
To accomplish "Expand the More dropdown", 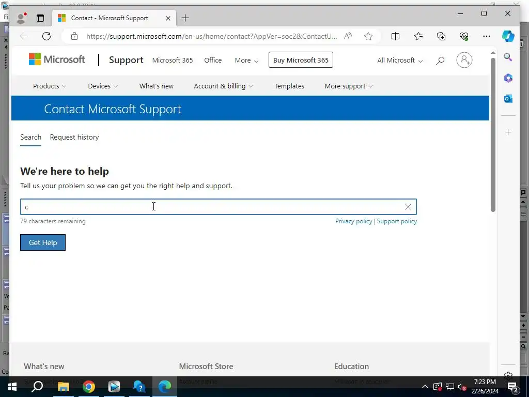I will (x=246, y=60).
